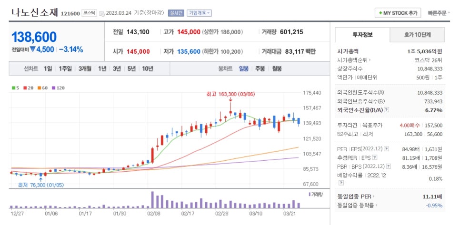This screenshot has width=460, height=225.
Task: Click the 거래대금 value 83,117 백만
Action: [x=300, y=51]
